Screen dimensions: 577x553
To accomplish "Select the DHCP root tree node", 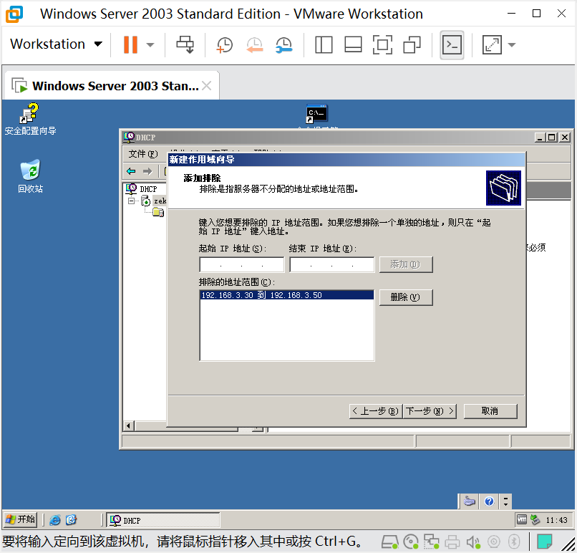I will pos(142,189).
